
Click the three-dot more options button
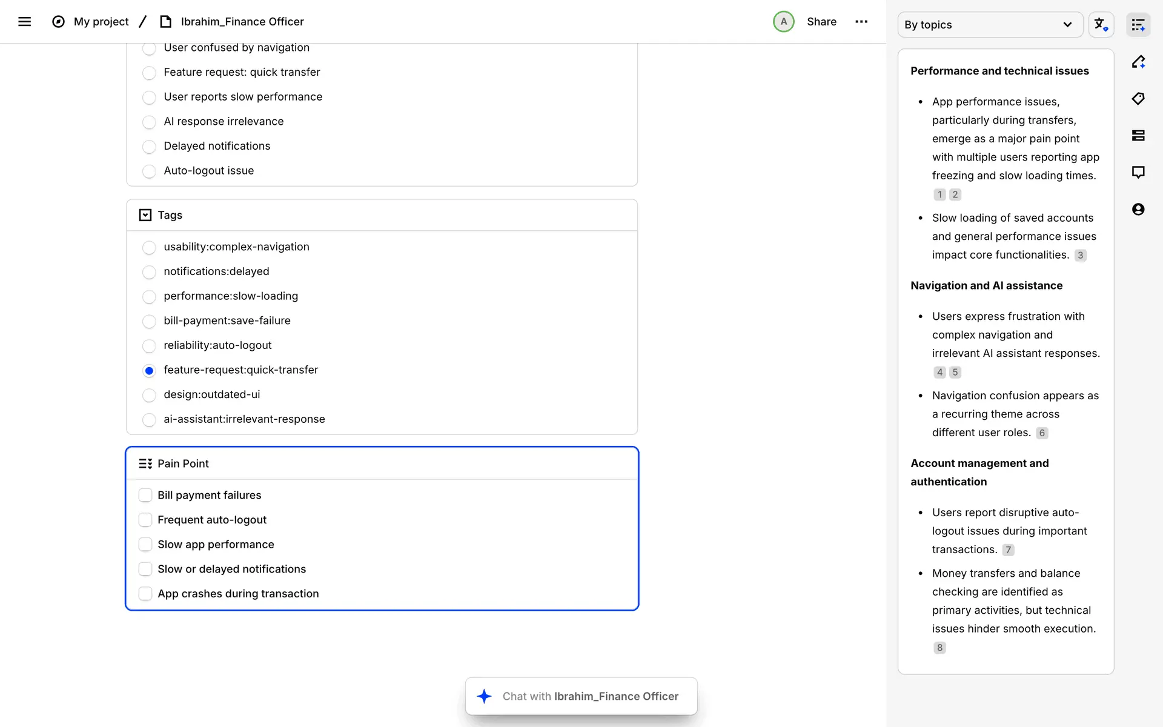tap(861, 22)
